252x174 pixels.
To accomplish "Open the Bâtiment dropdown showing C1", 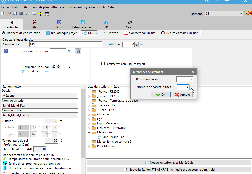I will pos(224,14).
